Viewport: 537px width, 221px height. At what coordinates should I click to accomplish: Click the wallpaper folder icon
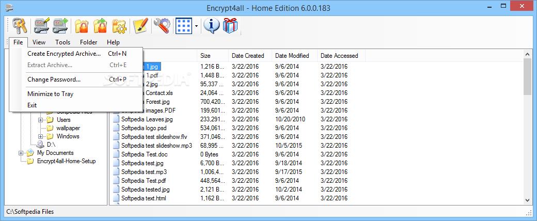[x=50, y=128]
